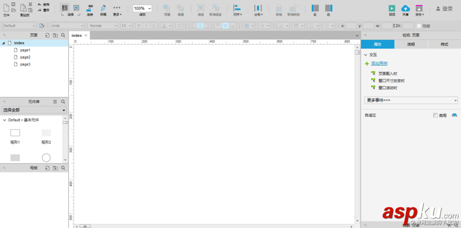Click the group icon (组合)
This screenshot has width=461, height=228.
click(201, 8)
